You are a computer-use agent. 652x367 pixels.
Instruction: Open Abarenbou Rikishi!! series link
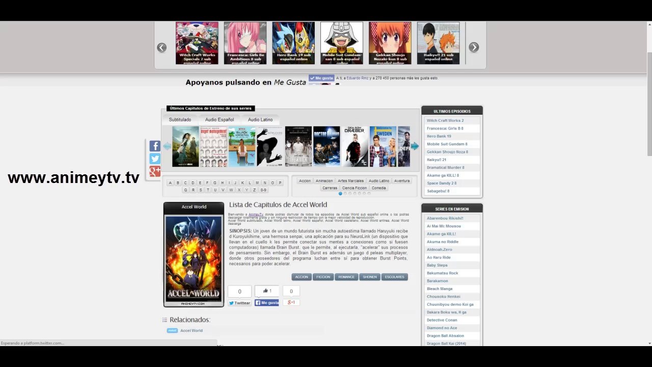click(x=445, y=218)
